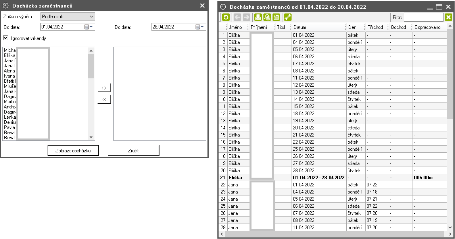Click date 28.04.2022 in row 20

pos(303,171)
